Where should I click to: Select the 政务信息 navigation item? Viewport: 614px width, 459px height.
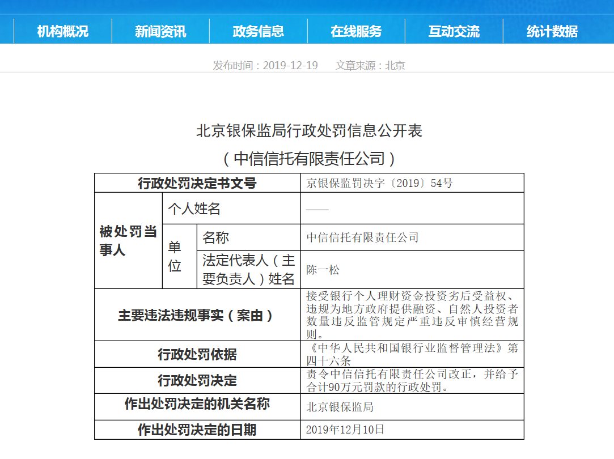click(259, 31)
